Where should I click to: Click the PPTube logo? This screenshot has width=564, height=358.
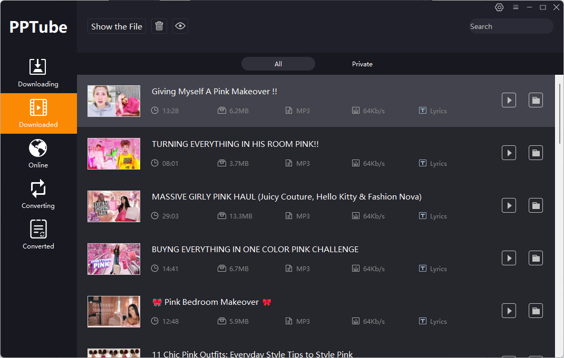click(x=38, y=27)
